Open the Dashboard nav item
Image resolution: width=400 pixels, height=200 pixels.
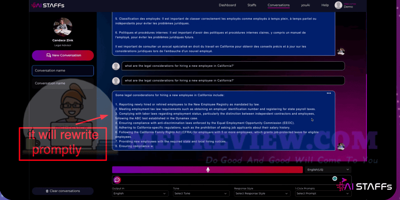(227, 5)
